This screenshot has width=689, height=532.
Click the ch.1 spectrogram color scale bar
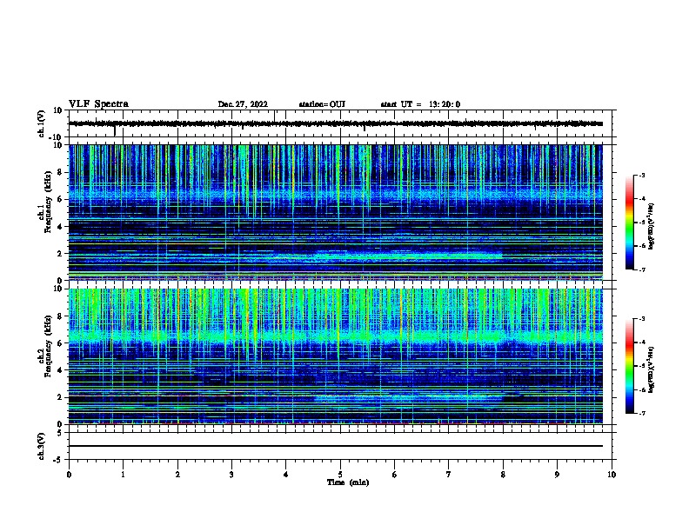(629, 223)
